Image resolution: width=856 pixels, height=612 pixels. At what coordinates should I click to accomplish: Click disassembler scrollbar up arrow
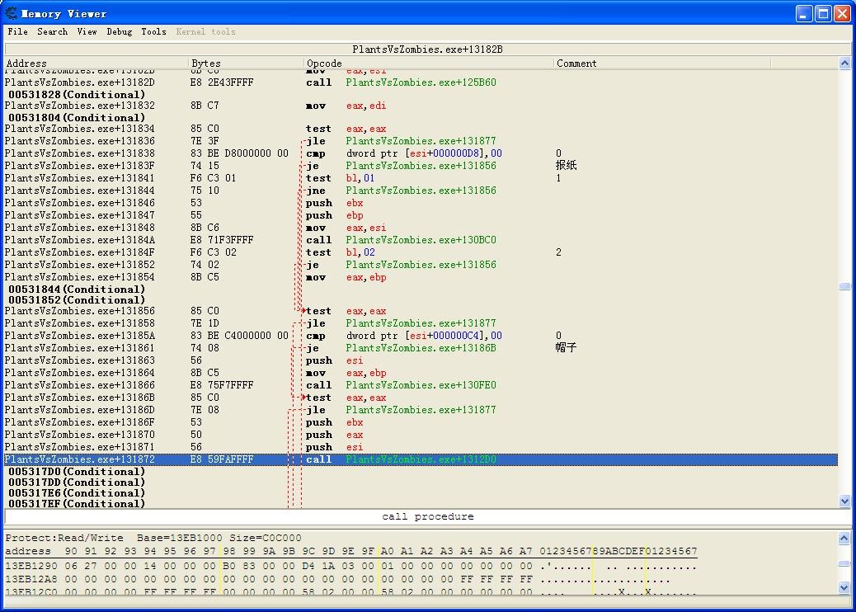pos(844,64)
